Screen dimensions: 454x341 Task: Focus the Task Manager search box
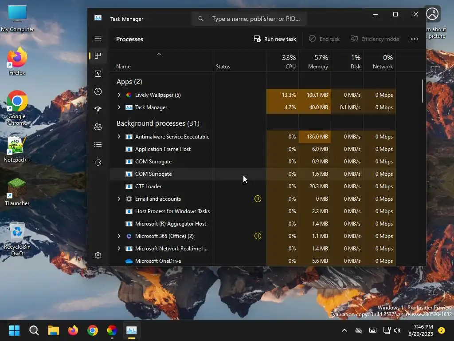pyautogui.click(x=249, y=19)
